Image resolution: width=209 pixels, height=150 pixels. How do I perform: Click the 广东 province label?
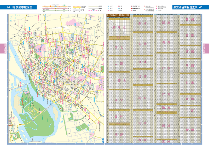click(x=166, y=68)
